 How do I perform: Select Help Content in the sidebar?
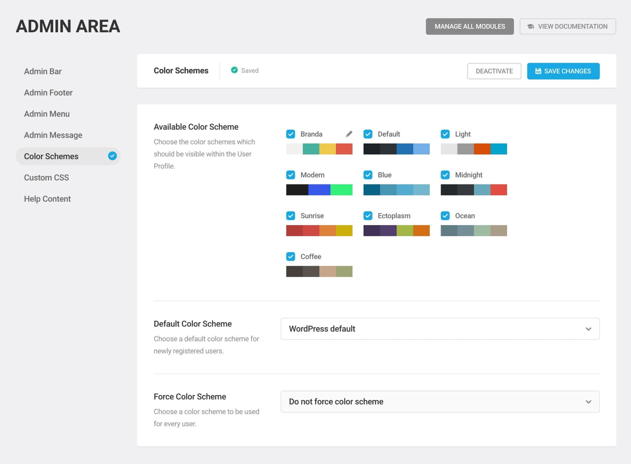click(x=47, y=199)
